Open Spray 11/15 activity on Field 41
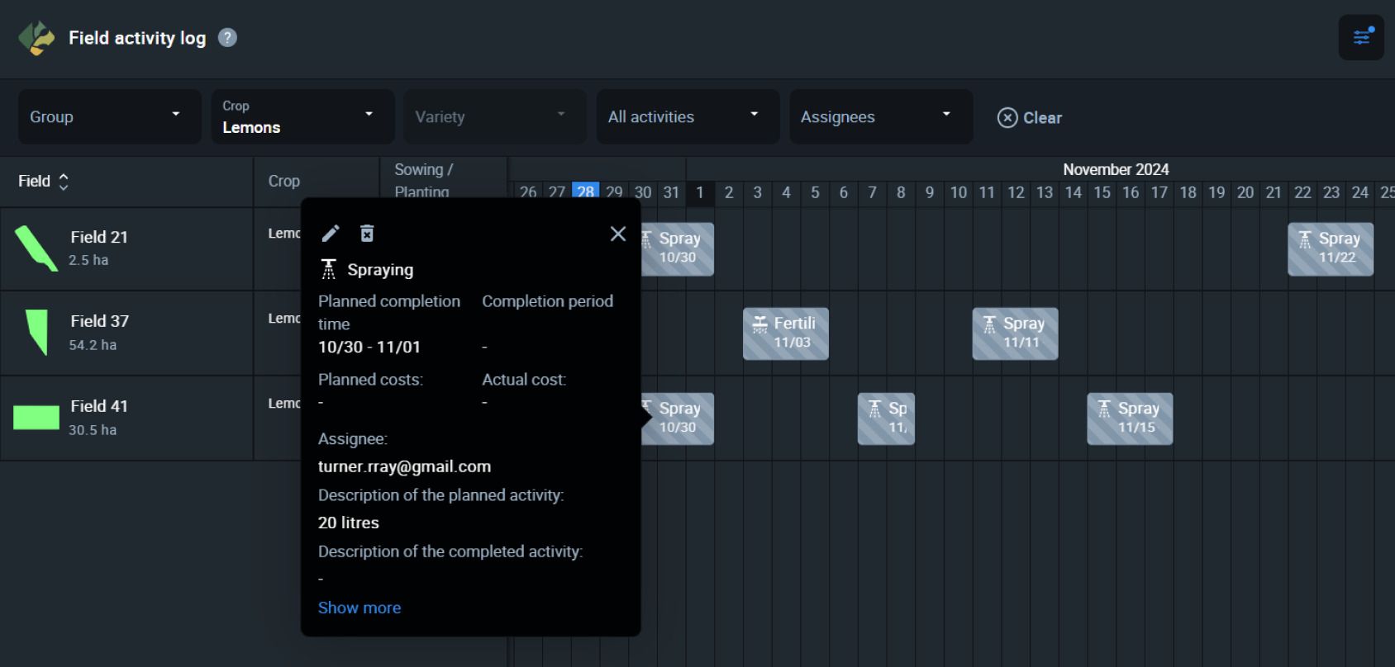Screen dimensions: 1395x667 (x=1130, y=419)
